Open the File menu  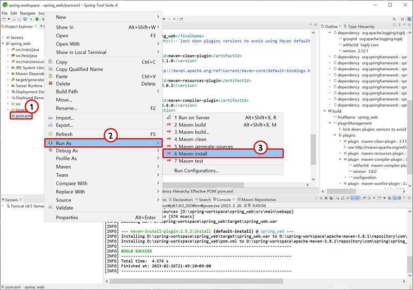click(5, 13)
